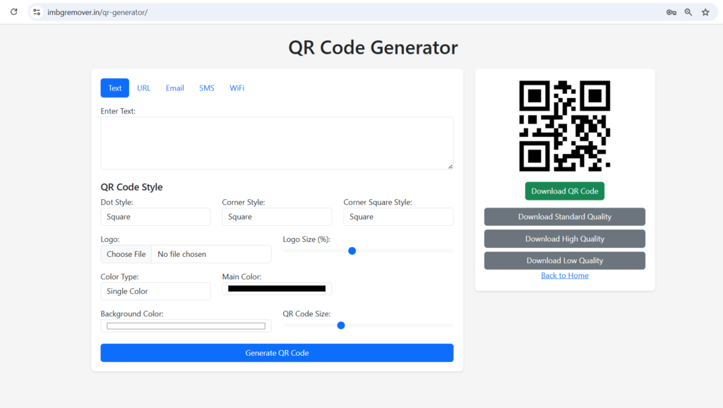Switch to the URL tab
This screenshot has width=723, height=408.
pyautogui.click(x=144, y=88)
